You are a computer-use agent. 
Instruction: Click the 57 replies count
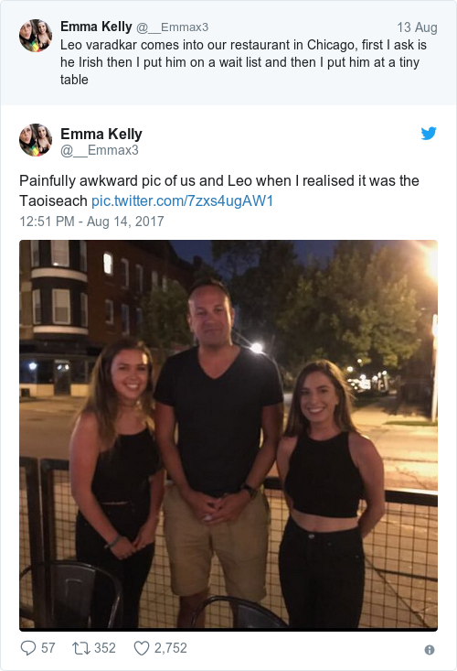tap(48, 648)
